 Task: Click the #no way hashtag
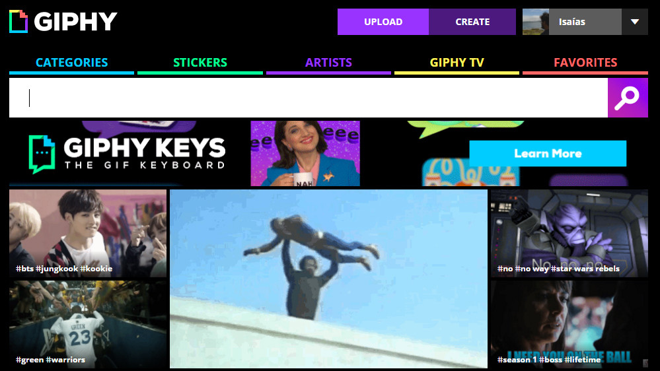[532, 269]
